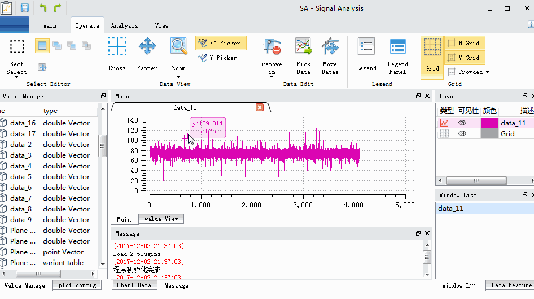
Task: Click the Chart Data button tab
Action: 134,285
